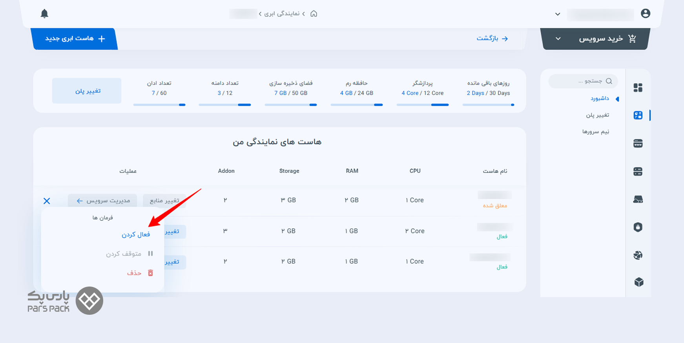Click the notification bell icon
Viewport: 684px width, 343px height.
(x=44, y=14)
